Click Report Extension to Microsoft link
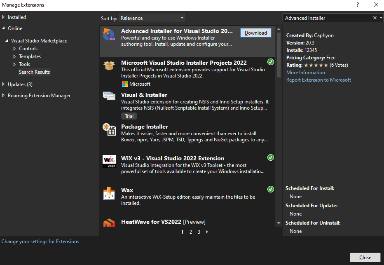 [318, 80]
